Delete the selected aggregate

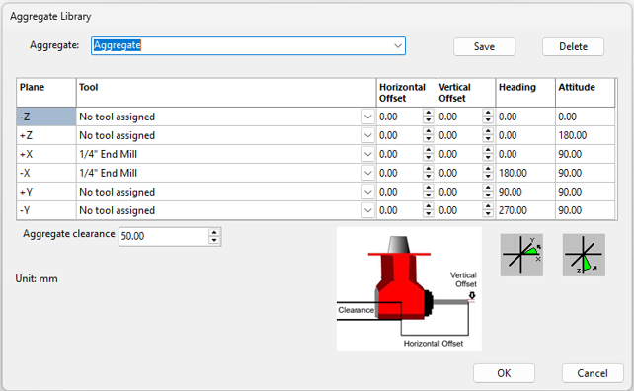[x=573, y=46]
